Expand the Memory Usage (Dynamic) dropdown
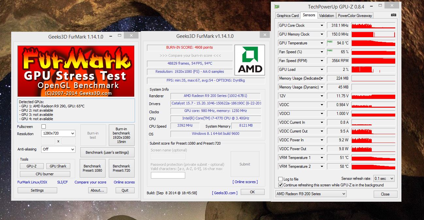 tap(322, 87)
